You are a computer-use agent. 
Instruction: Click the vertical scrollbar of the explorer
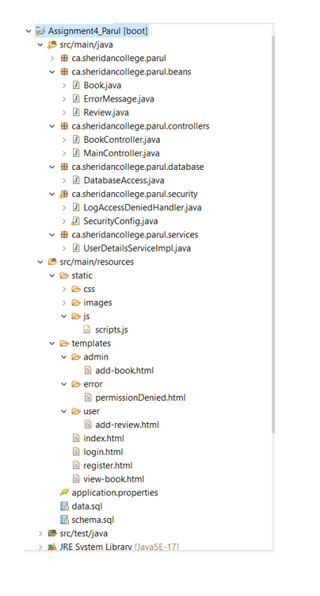coord(273,235)
